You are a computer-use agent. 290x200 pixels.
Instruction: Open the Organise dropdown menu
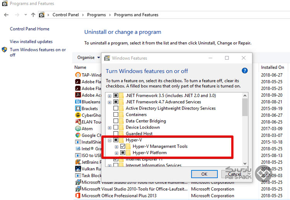(89, 57)
